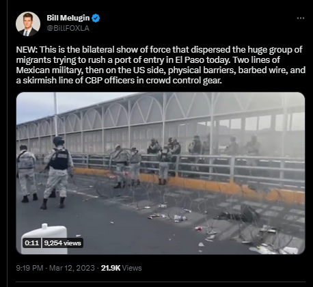Open the @BillFOXLA handle link

point(68,28)
